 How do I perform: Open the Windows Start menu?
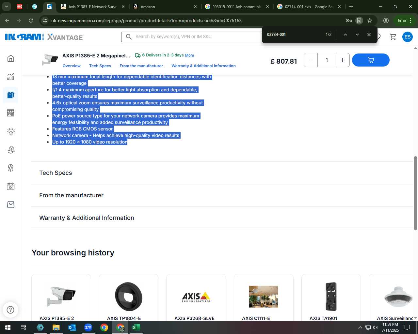pos(8,327)
